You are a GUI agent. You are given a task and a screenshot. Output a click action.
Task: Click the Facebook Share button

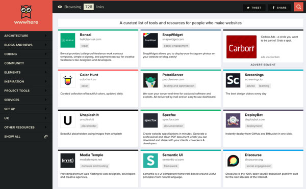pos(279,8)
